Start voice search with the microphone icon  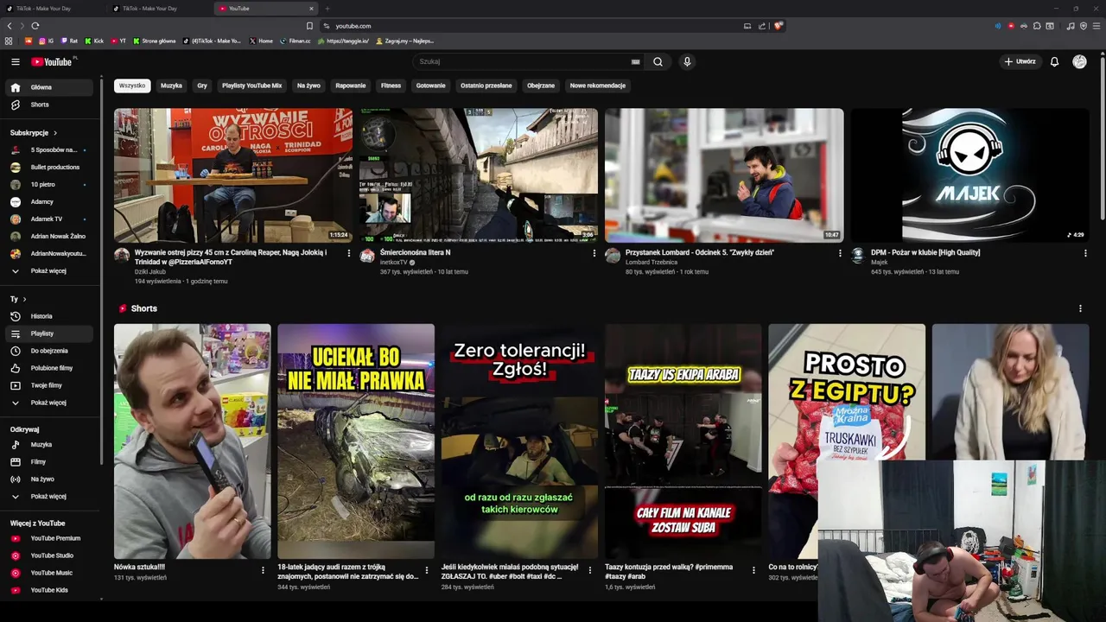(x=687, y=61)
